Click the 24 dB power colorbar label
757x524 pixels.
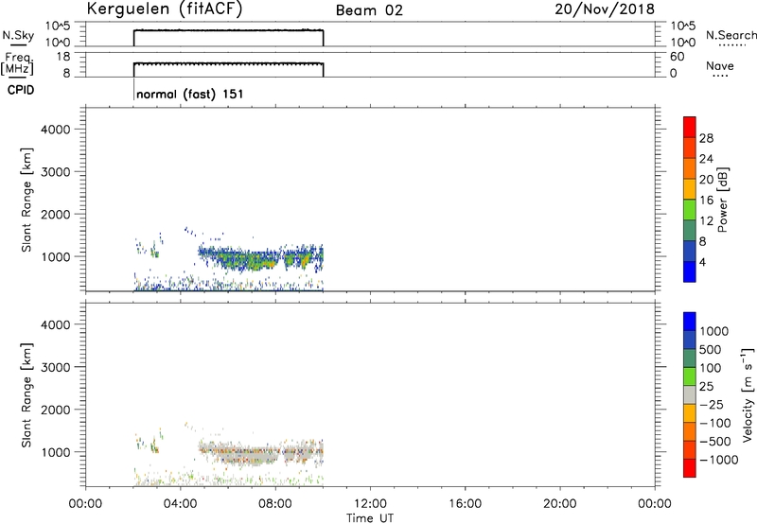706,159
